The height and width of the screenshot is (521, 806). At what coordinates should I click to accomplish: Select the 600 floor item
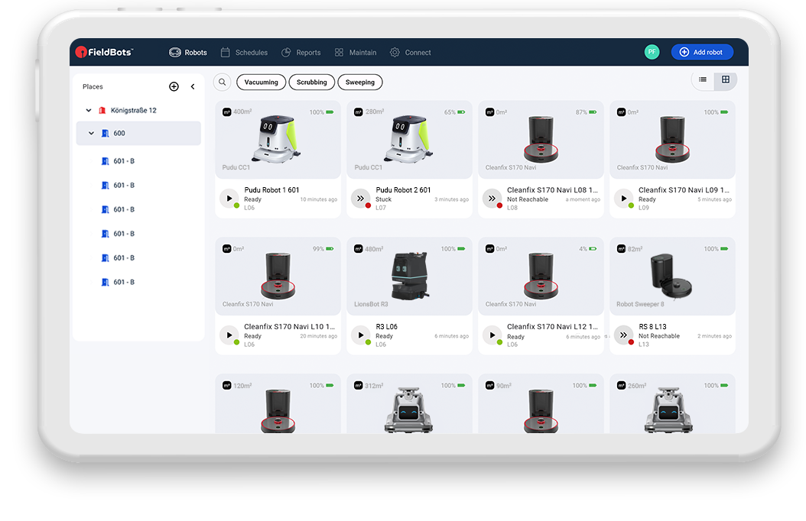click(138, 134)
